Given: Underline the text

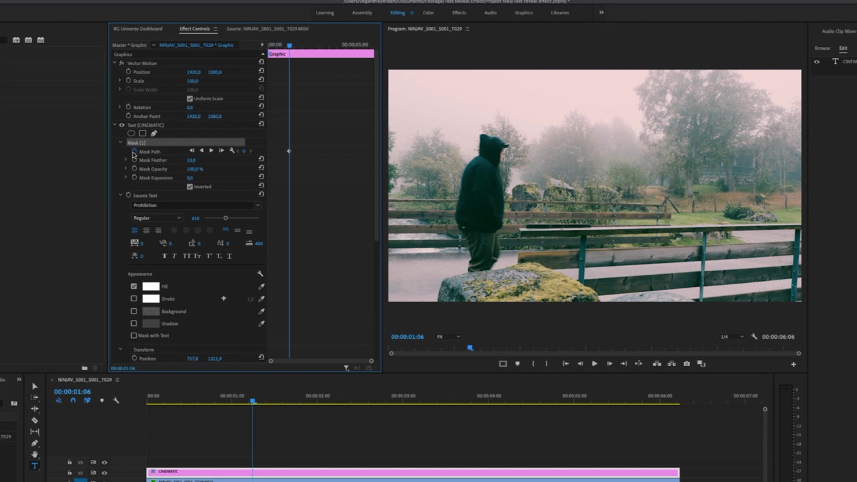Looking at the screenshot, I should (229, 256).
